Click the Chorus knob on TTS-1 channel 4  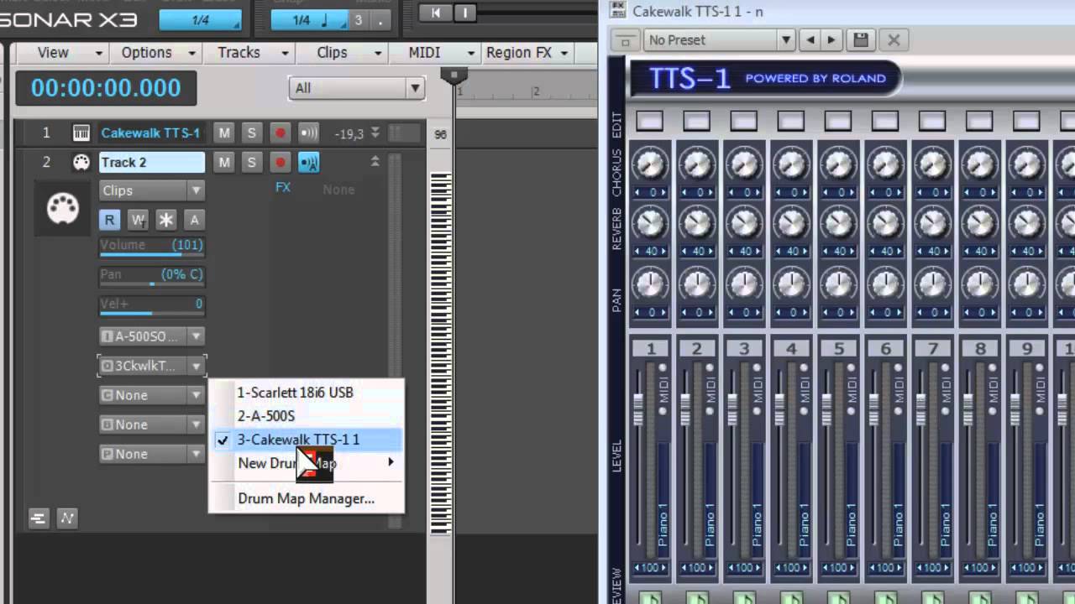(x=791, y=164)
